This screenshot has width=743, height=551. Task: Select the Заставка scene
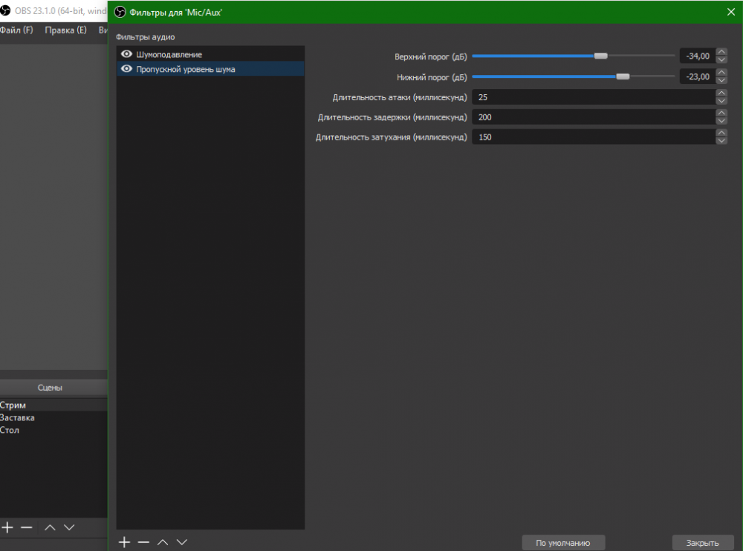pyautogui.click(x=18, y=417)
